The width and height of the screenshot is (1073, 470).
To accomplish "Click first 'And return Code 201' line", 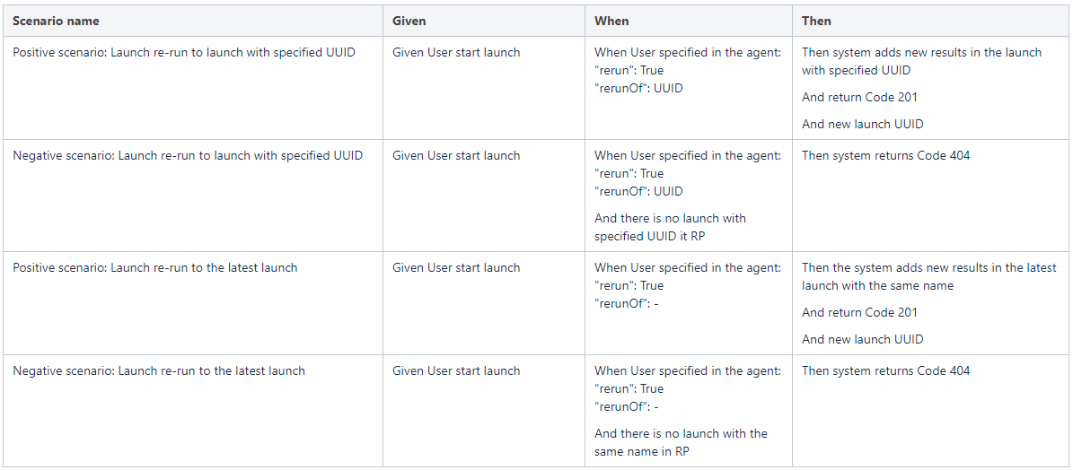I will [859, 97].
